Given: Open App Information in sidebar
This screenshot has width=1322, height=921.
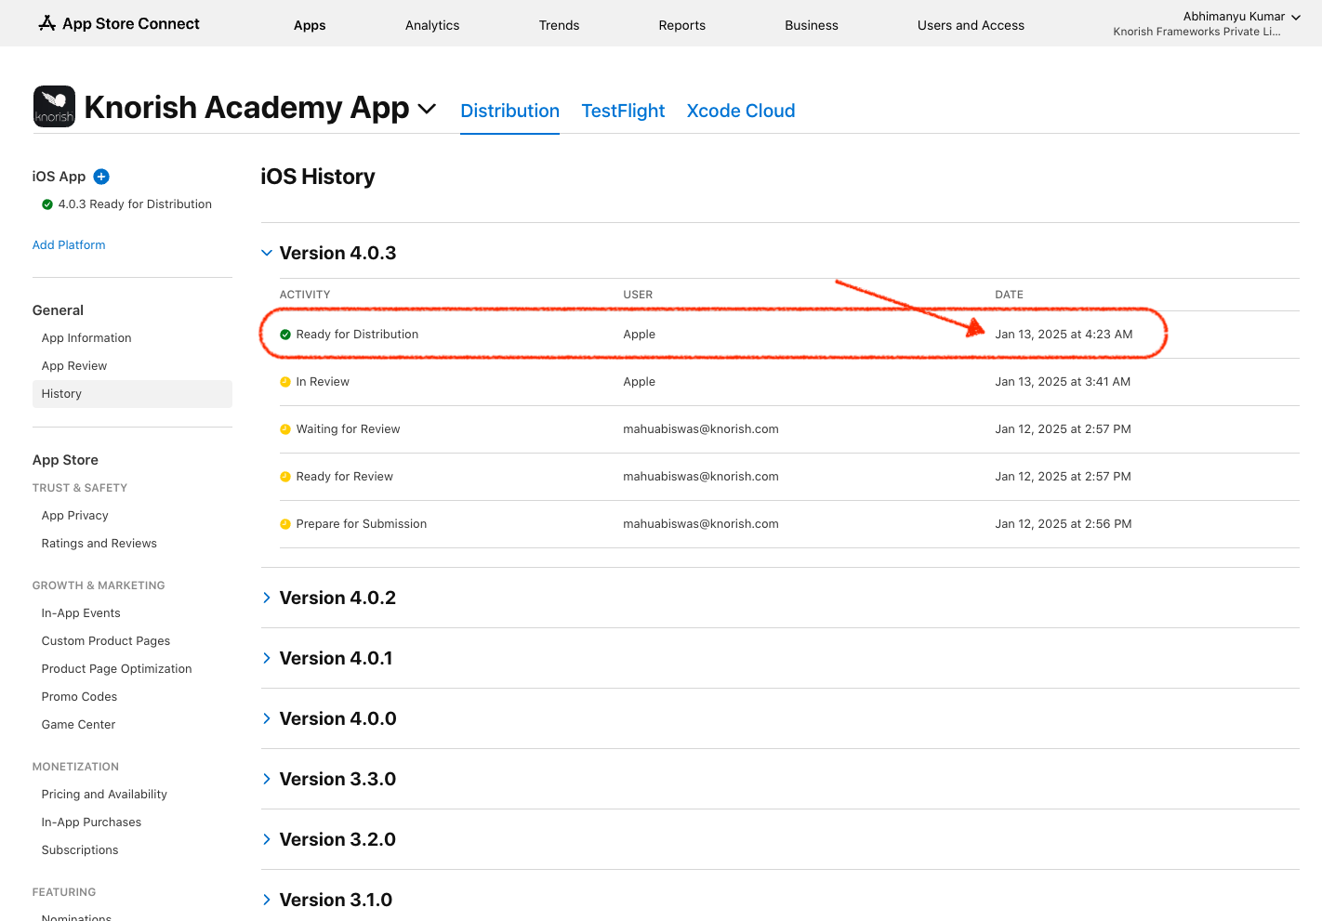Looking at the screenshot, I should pyautogui.click(x=86, y=338).
